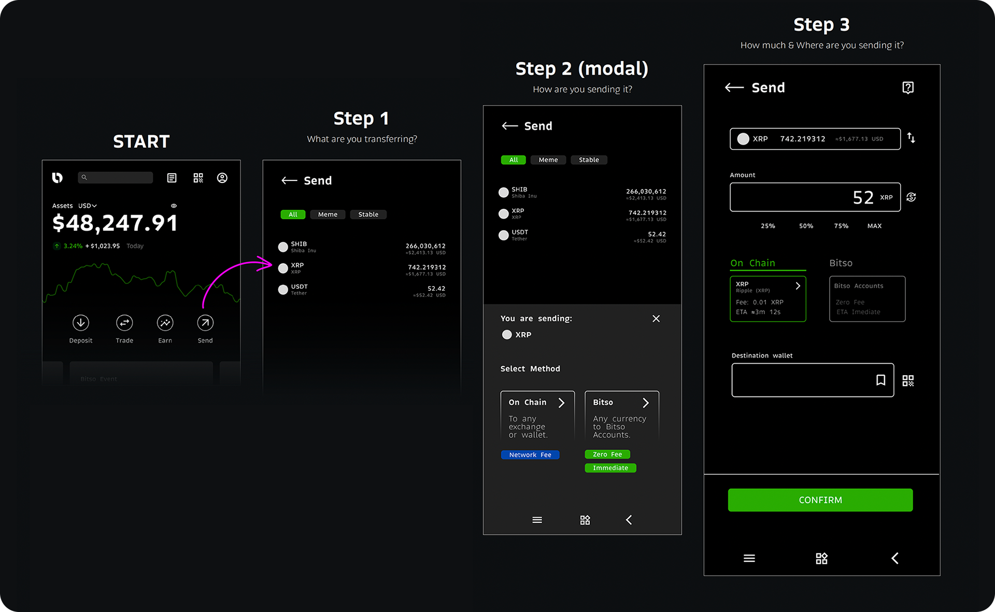Screen dimensions: 995x612
Task: Tap the Send icon on Start screen
Action: [205, 323]
